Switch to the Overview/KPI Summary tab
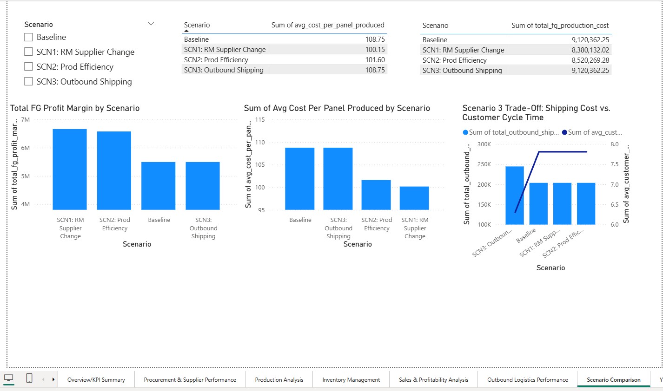Screen dimensions: 663x391 [96, 379]
